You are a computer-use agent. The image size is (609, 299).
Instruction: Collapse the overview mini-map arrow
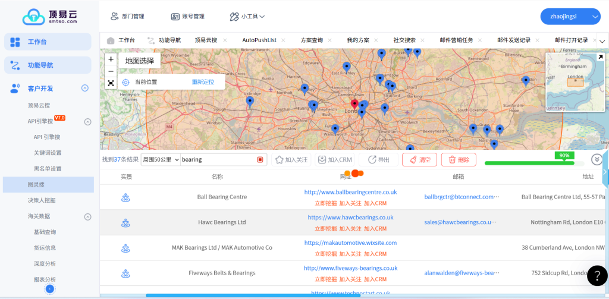coord(600,57)
